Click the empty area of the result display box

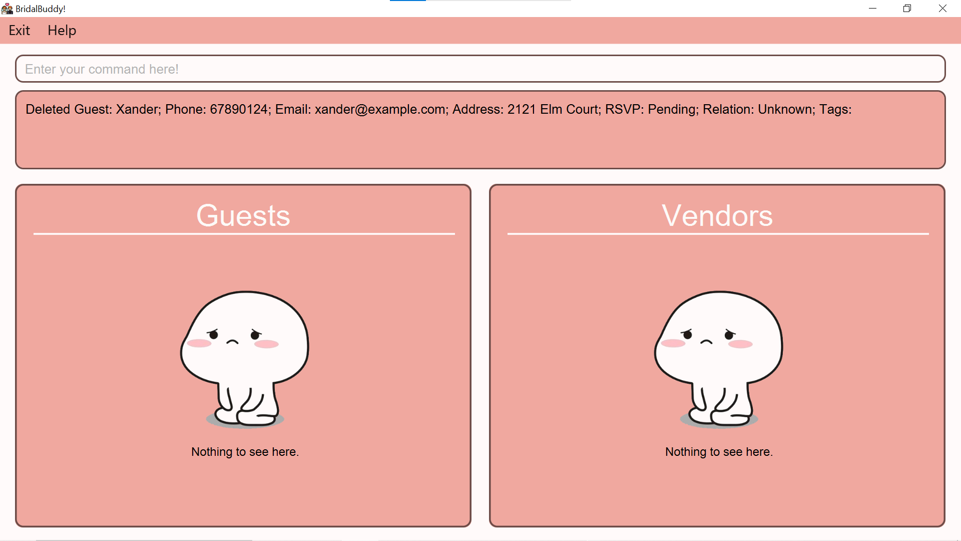[479, 145]
